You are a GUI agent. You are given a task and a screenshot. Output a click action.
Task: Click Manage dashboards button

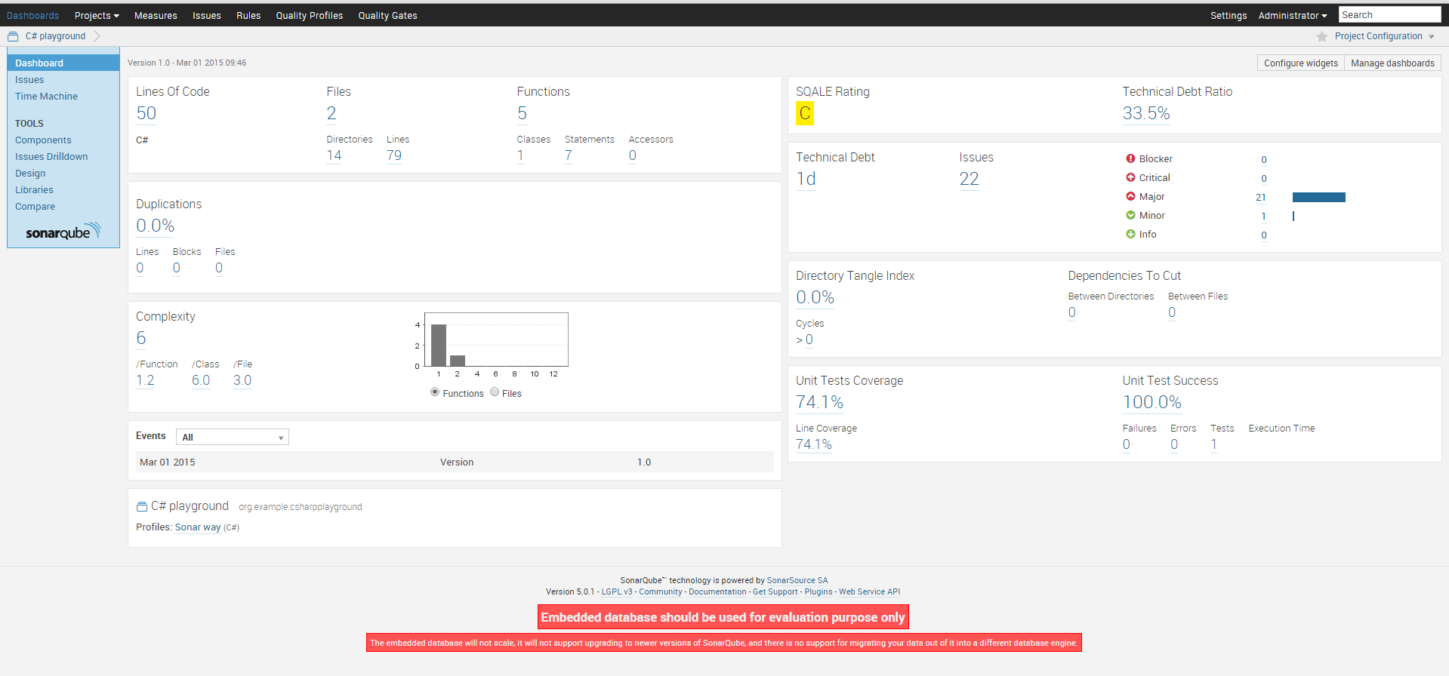1392,63
